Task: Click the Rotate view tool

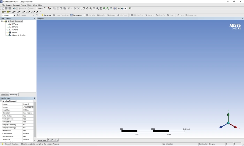Action: coord(84,9)
